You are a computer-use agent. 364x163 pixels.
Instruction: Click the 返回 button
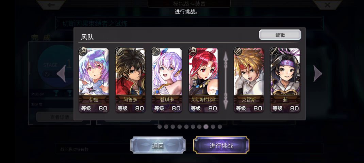158,145
